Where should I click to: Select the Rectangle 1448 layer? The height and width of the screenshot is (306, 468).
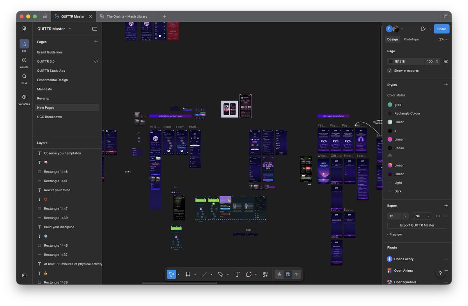tap(56, 172)
